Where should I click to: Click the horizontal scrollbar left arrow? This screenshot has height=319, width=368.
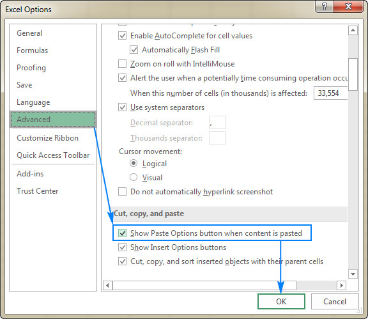click(107, 285)
